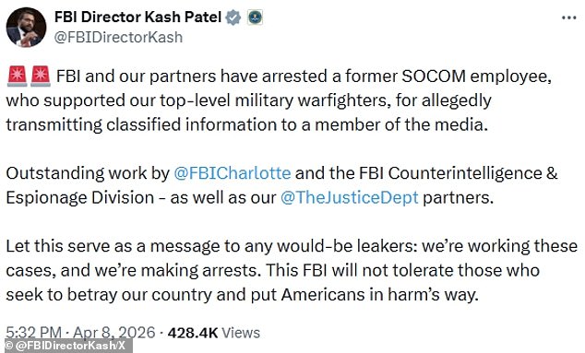Click the display name FBI Director Kash Patel

(138, 17)
